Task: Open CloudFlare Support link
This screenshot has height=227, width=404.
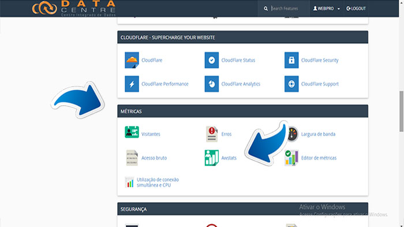Action: (x=320, y=84)
